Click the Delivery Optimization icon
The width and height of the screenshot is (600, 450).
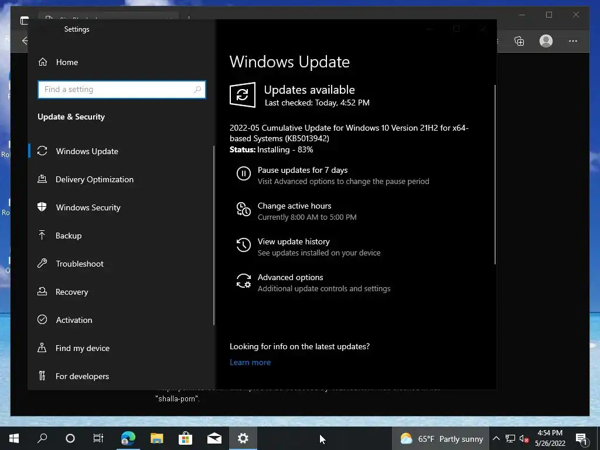coord(42,179)
